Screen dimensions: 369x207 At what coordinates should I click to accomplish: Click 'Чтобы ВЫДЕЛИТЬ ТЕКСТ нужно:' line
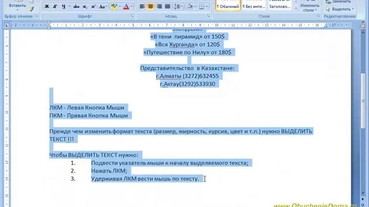tap(93, 155)
